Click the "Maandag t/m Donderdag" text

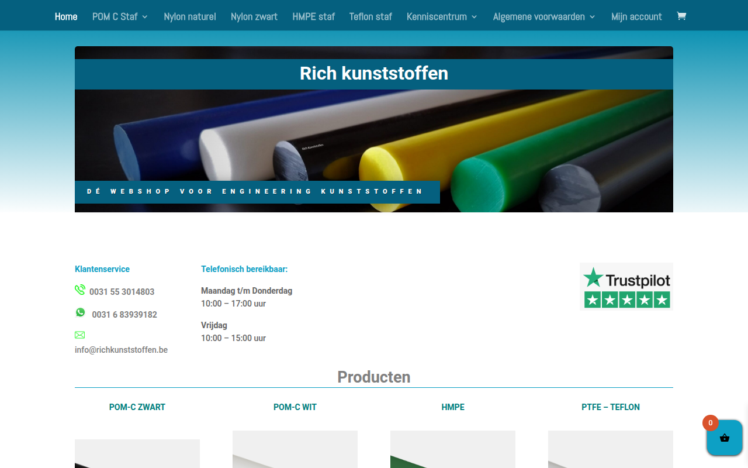point(247,291)
